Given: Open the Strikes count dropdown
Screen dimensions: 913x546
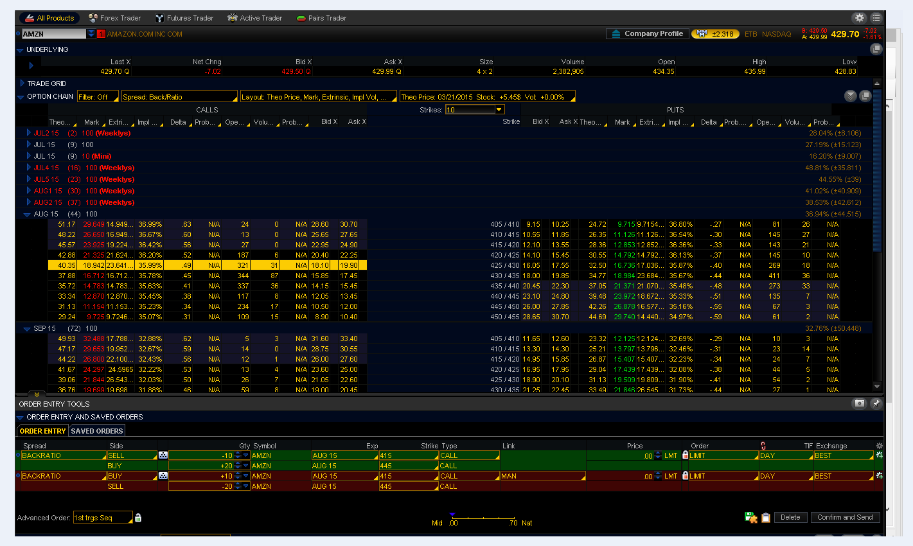Looking at the screenshot, I should pyautogui.click(x=475, y=110).
